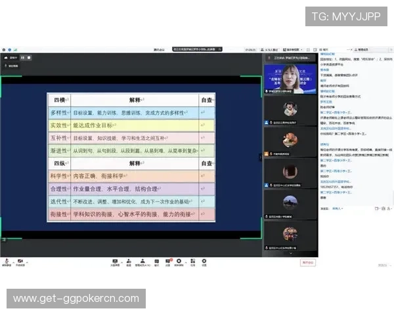Click the last icon in the chat input toolbar

[x=389, y=209]
